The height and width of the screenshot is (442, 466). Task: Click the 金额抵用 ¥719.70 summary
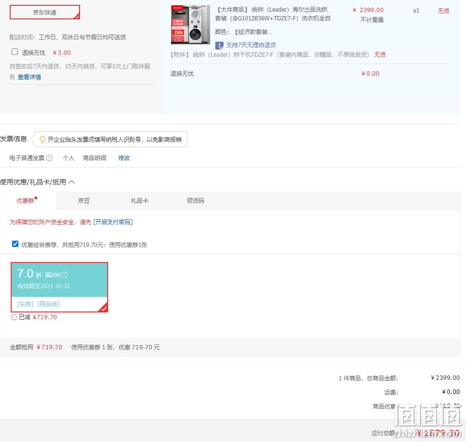pyautogui.click(x=36, y=347)
